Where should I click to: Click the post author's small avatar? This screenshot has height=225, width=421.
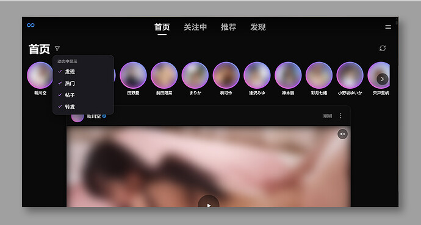pos(77,117)
